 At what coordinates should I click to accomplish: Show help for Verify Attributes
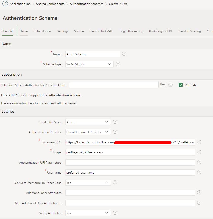115,213
